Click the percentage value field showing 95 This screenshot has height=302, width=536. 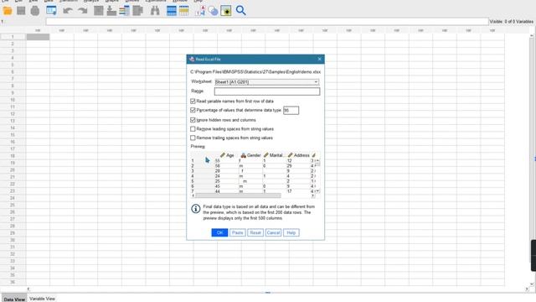tap(291, 110)
